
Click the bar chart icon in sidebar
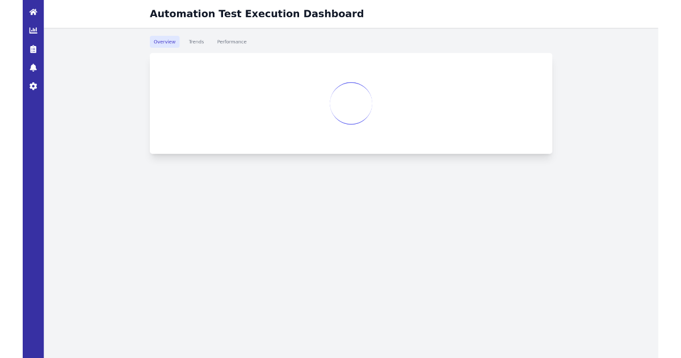coord(33,30)
